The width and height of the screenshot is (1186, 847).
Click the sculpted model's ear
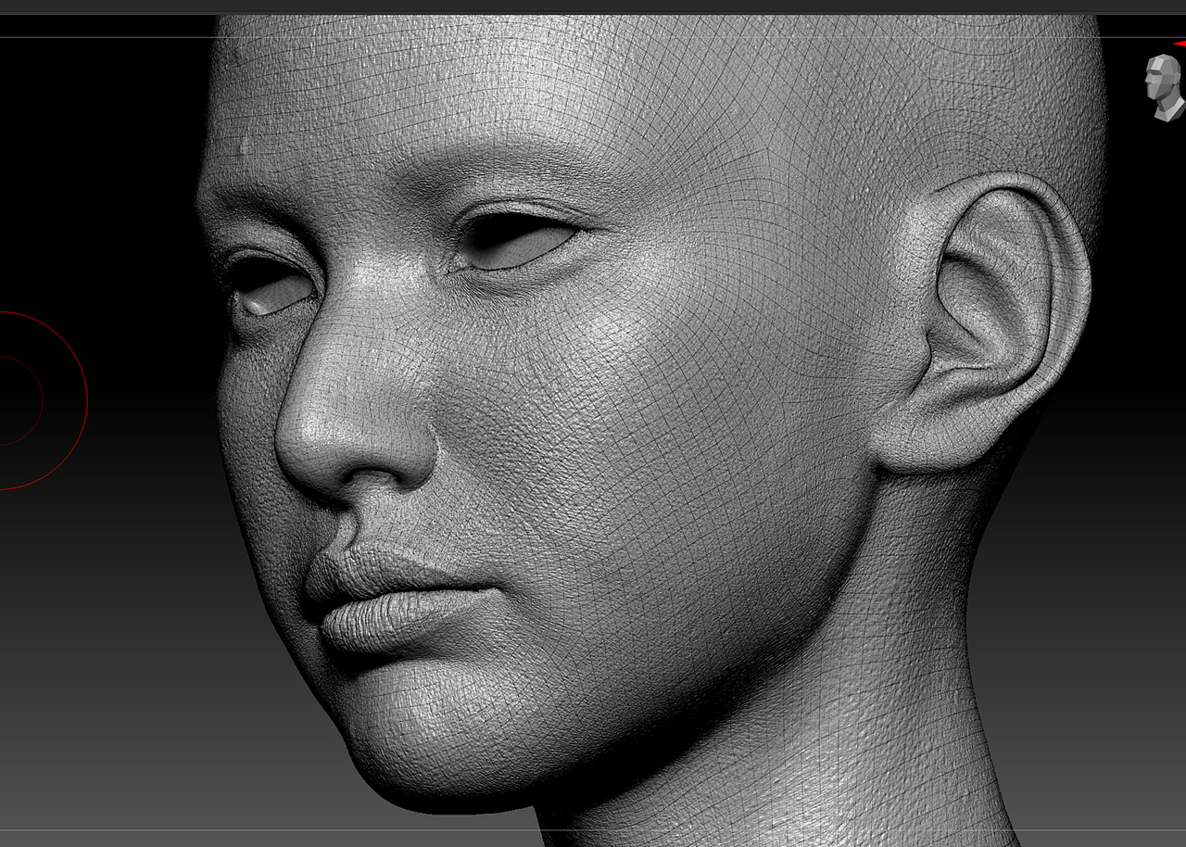tap(985, 322)
